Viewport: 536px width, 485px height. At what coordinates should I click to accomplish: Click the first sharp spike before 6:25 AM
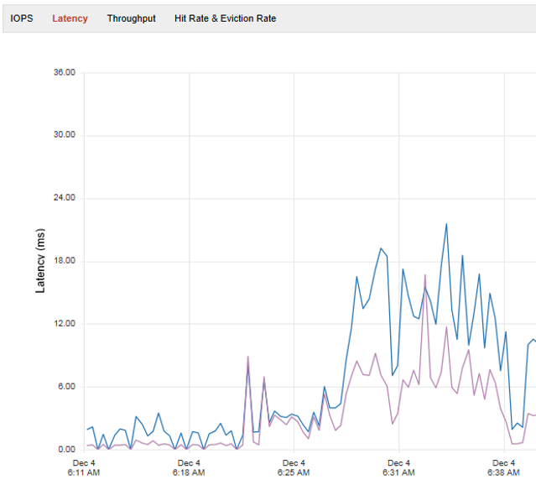tap(247, 357)
